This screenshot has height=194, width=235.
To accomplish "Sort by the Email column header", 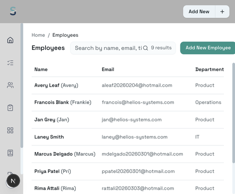I will click(108, 69).
